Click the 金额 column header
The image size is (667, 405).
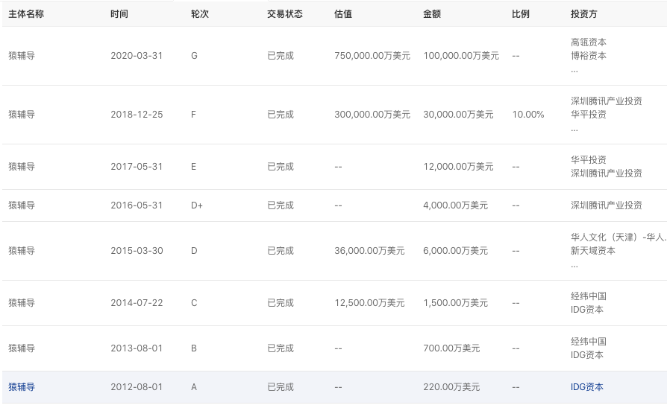point(432,14)
